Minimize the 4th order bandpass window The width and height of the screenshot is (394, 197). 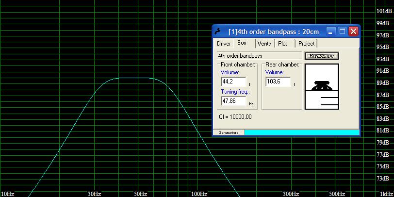click(x=330, y=32)
